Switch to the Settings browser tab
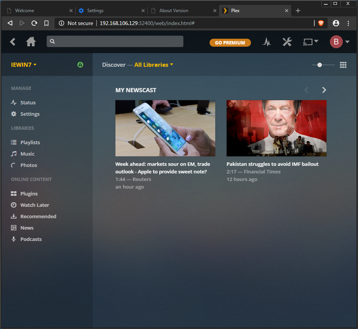 point(111,11)
